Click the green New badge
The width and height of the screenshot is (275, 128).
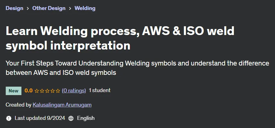pyautogui.click(x=14, y=91)
